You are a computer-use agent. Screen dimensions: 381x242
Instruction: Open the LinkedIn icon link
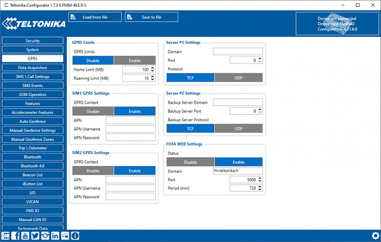55,235
